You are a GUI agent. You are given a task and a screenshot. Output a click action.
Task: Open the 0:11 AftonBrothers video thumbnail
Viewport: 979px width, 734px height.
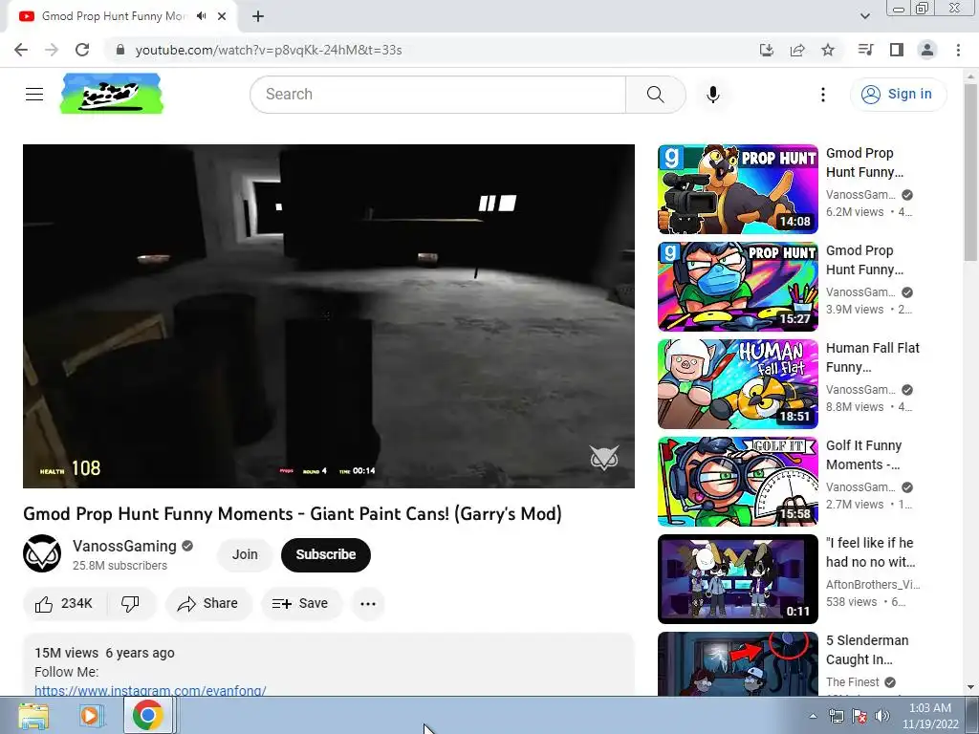click(737, 578)
